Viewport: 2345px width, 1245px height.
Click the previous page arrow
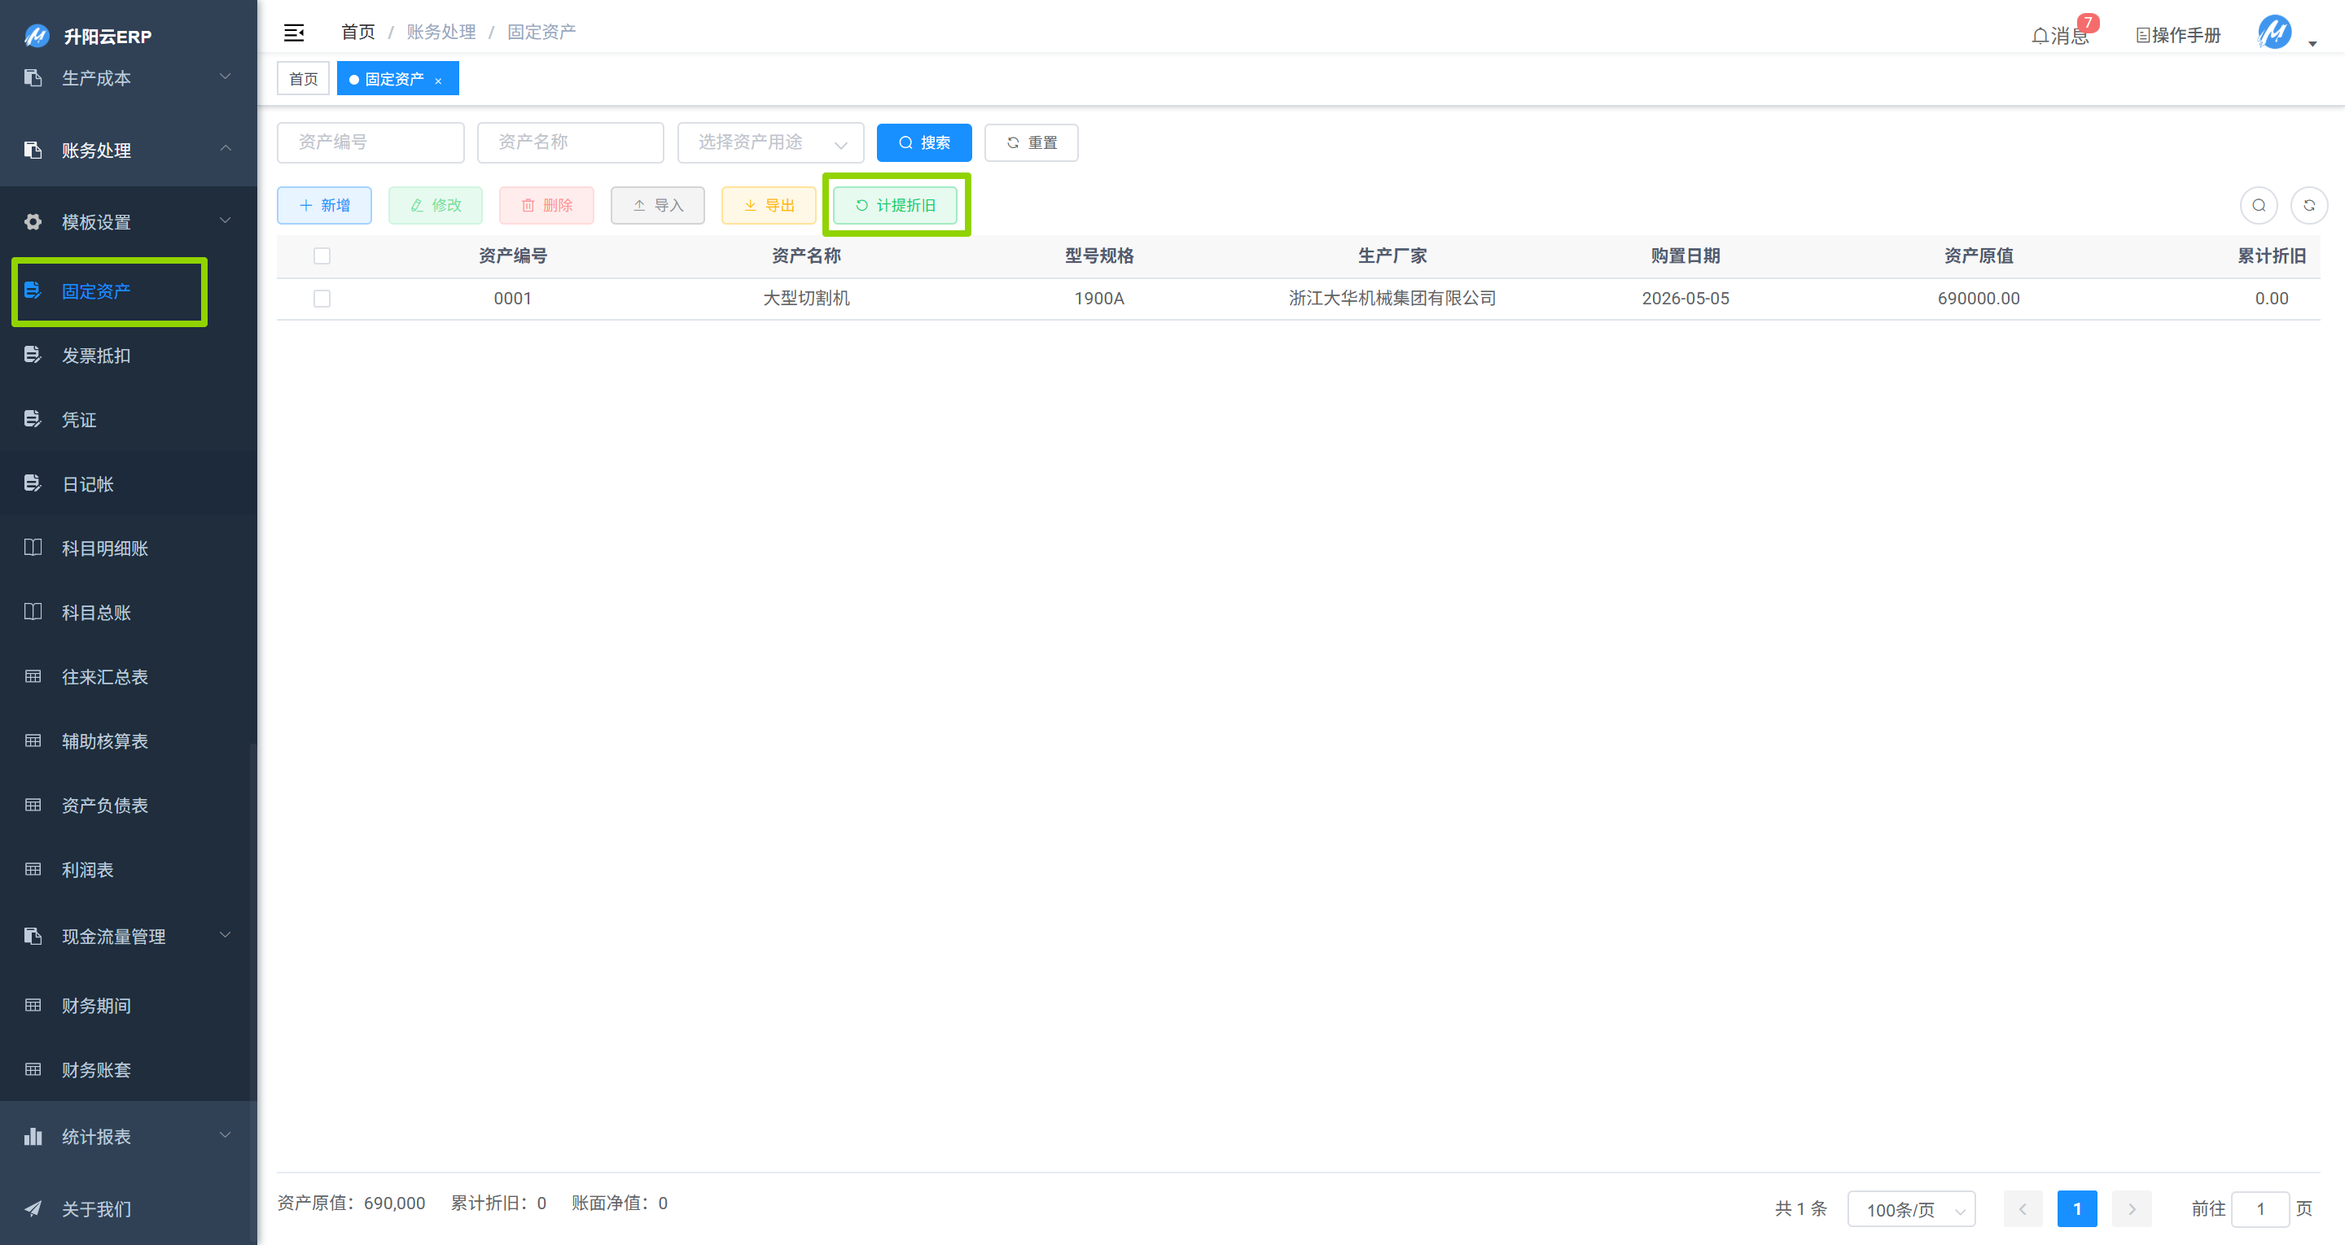click(x=2023, y=1209)
